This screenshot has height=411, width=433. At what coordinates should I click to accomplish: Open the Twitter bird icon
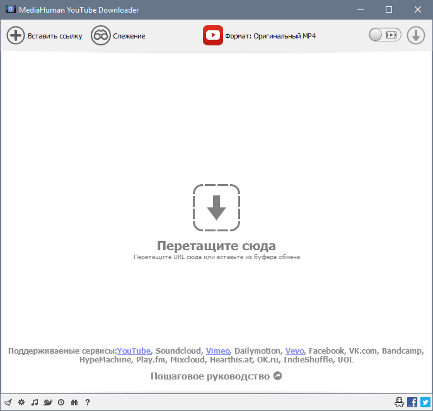click(425, 402)
